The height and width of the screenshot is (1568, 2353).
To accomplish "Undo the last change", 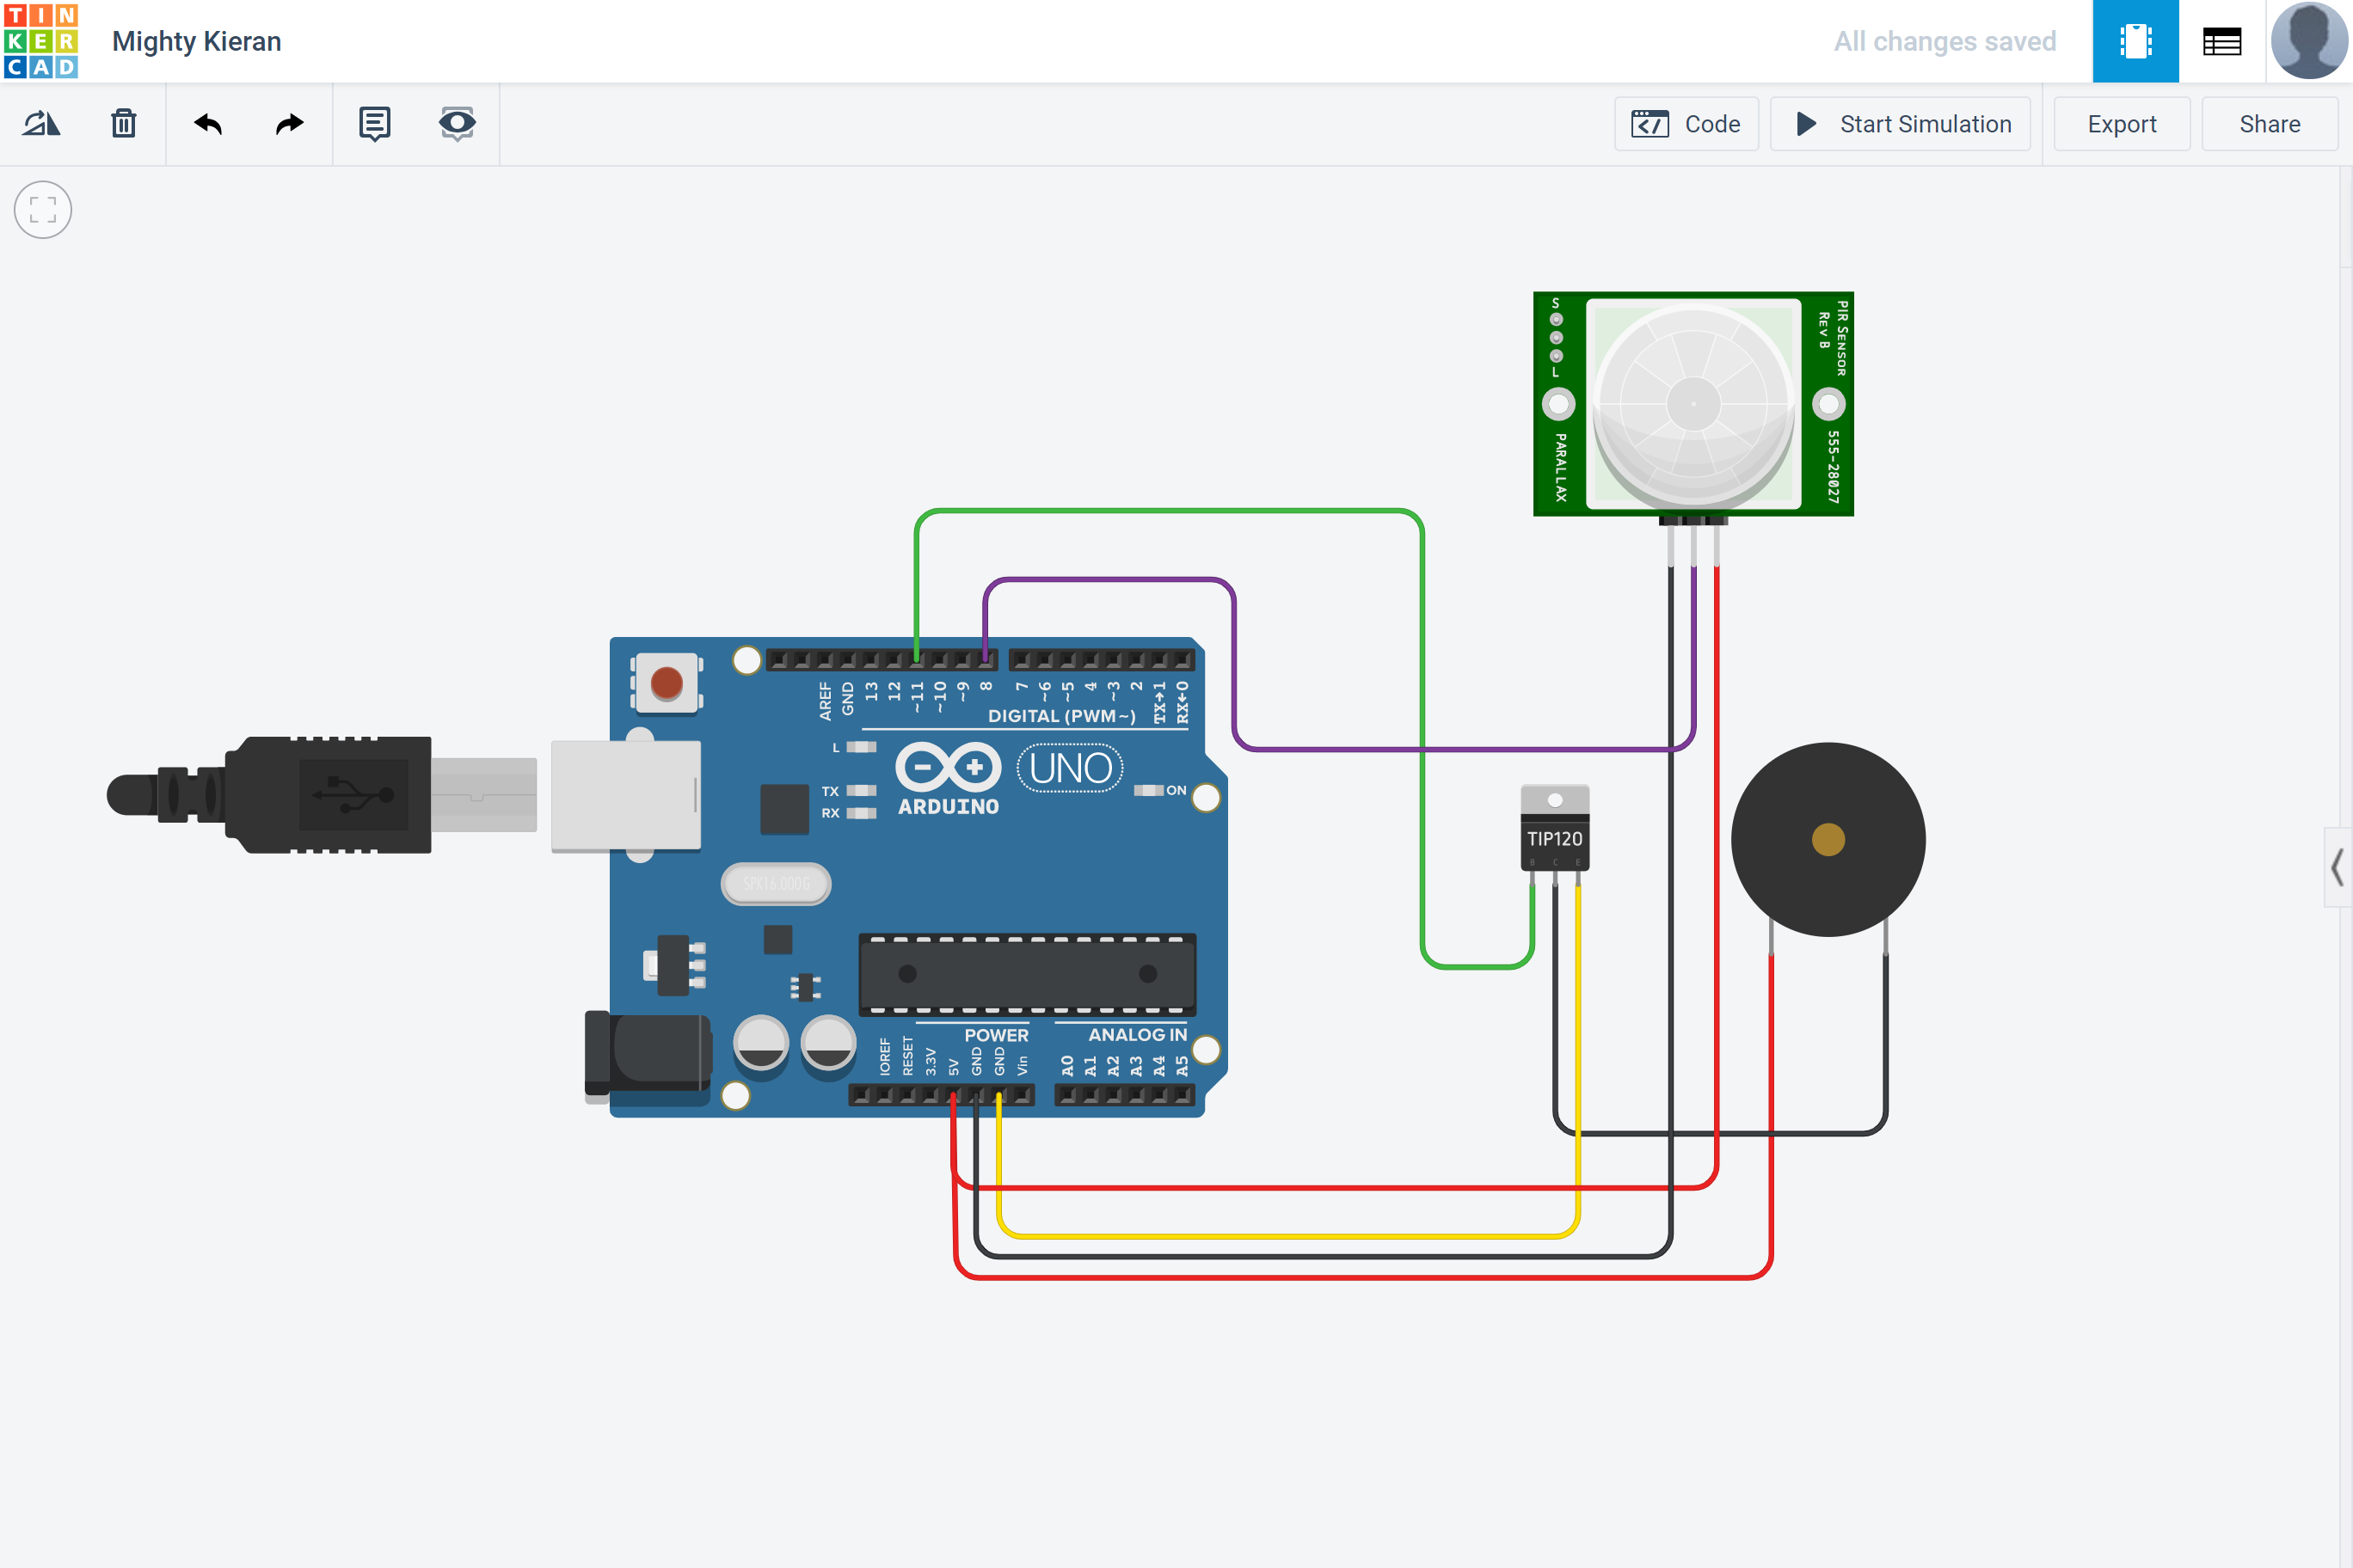I will (206, 123).
